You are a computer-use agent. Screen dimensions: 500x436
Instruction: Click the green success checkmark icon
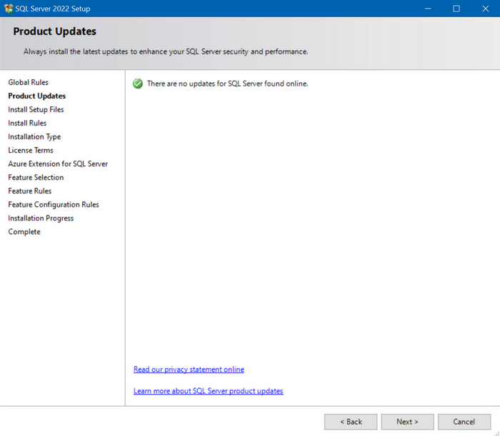138,83
